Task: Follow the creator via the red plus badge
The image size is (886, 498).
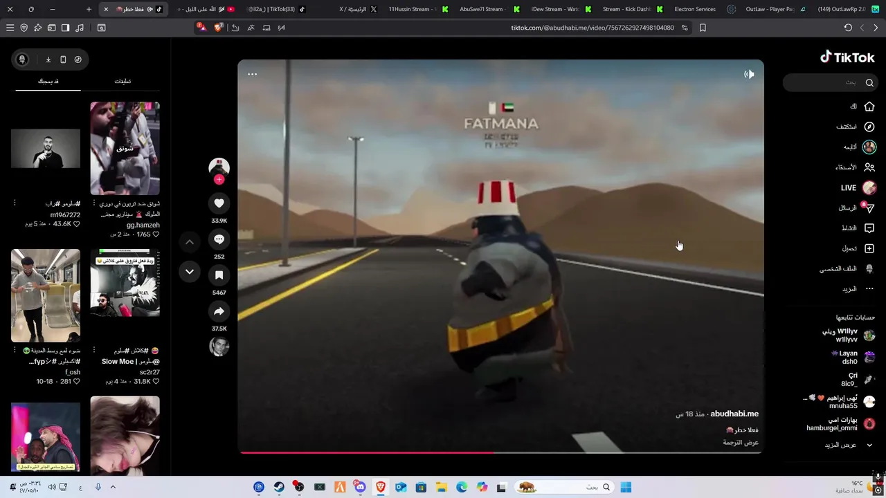Action: click(x=219, y=180)
